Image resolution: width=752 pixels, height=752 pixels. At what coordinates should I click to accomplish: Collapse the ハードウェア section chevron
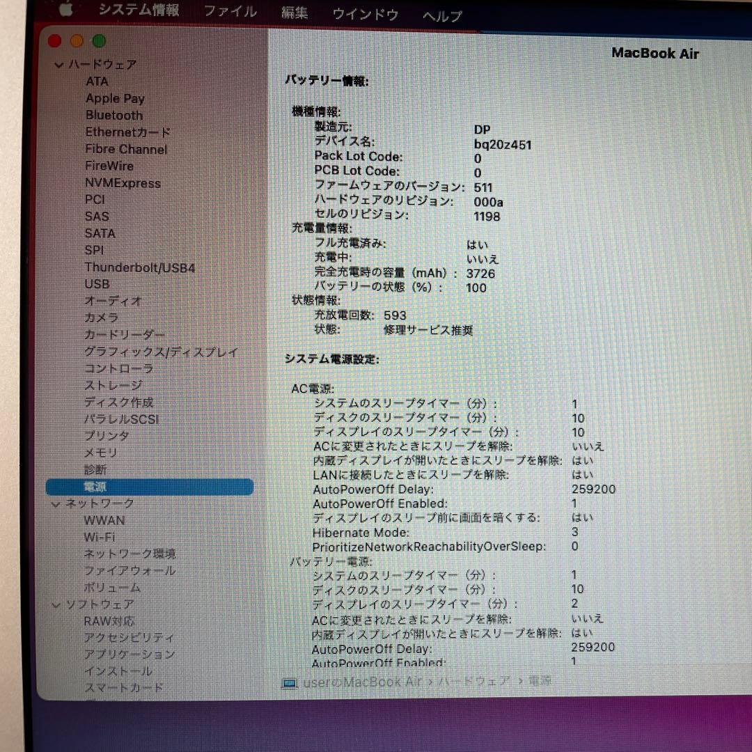point(59,65)
